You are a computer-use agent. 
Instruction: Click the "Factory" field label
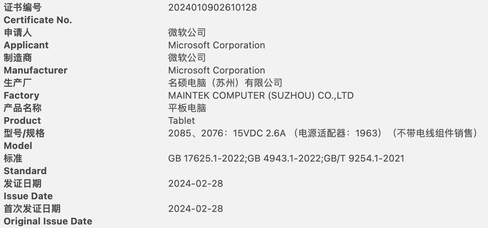tap(21, 96)
